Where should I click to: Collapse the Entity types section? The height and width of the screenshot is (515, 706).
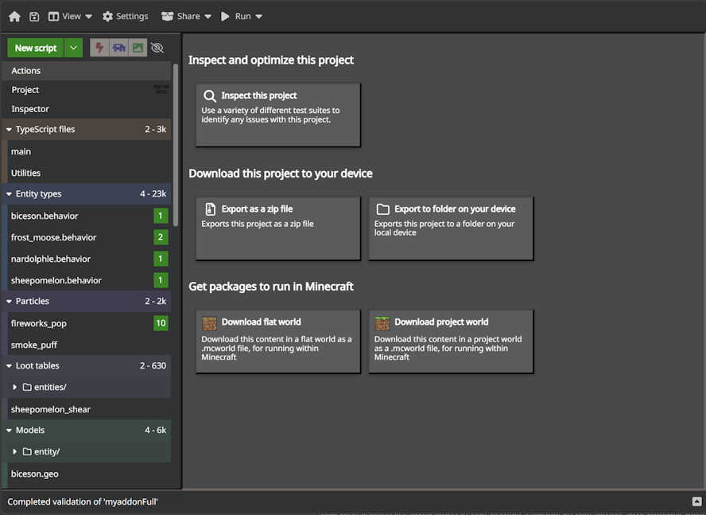(x=8, y=193)
